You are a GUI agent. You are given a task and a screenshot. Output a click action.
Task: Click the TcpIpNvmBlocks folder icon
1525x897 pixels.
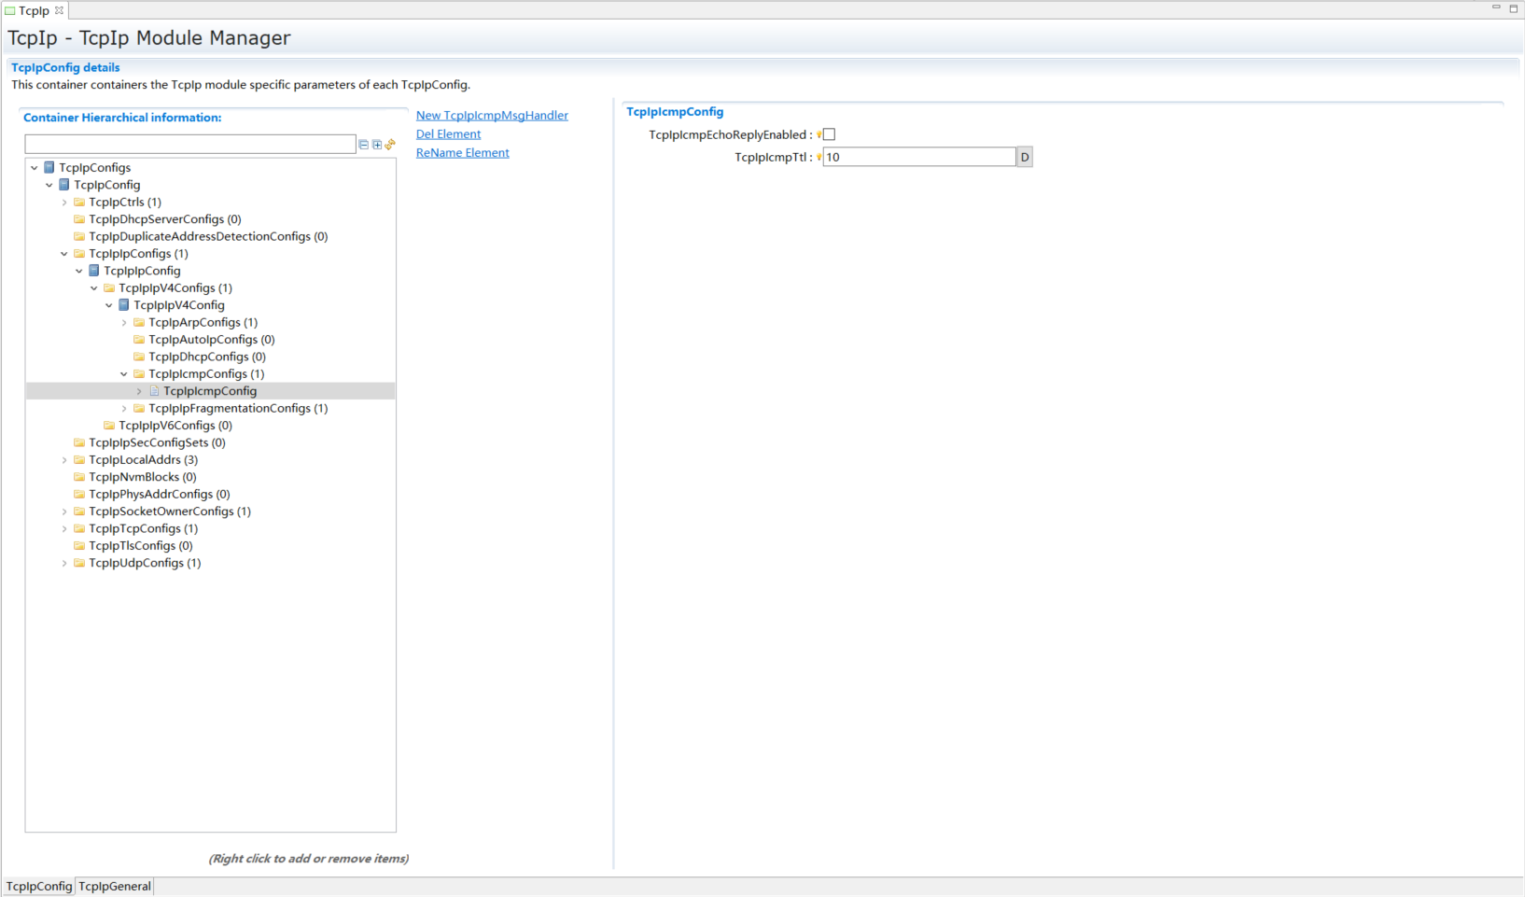pos(79,477)
